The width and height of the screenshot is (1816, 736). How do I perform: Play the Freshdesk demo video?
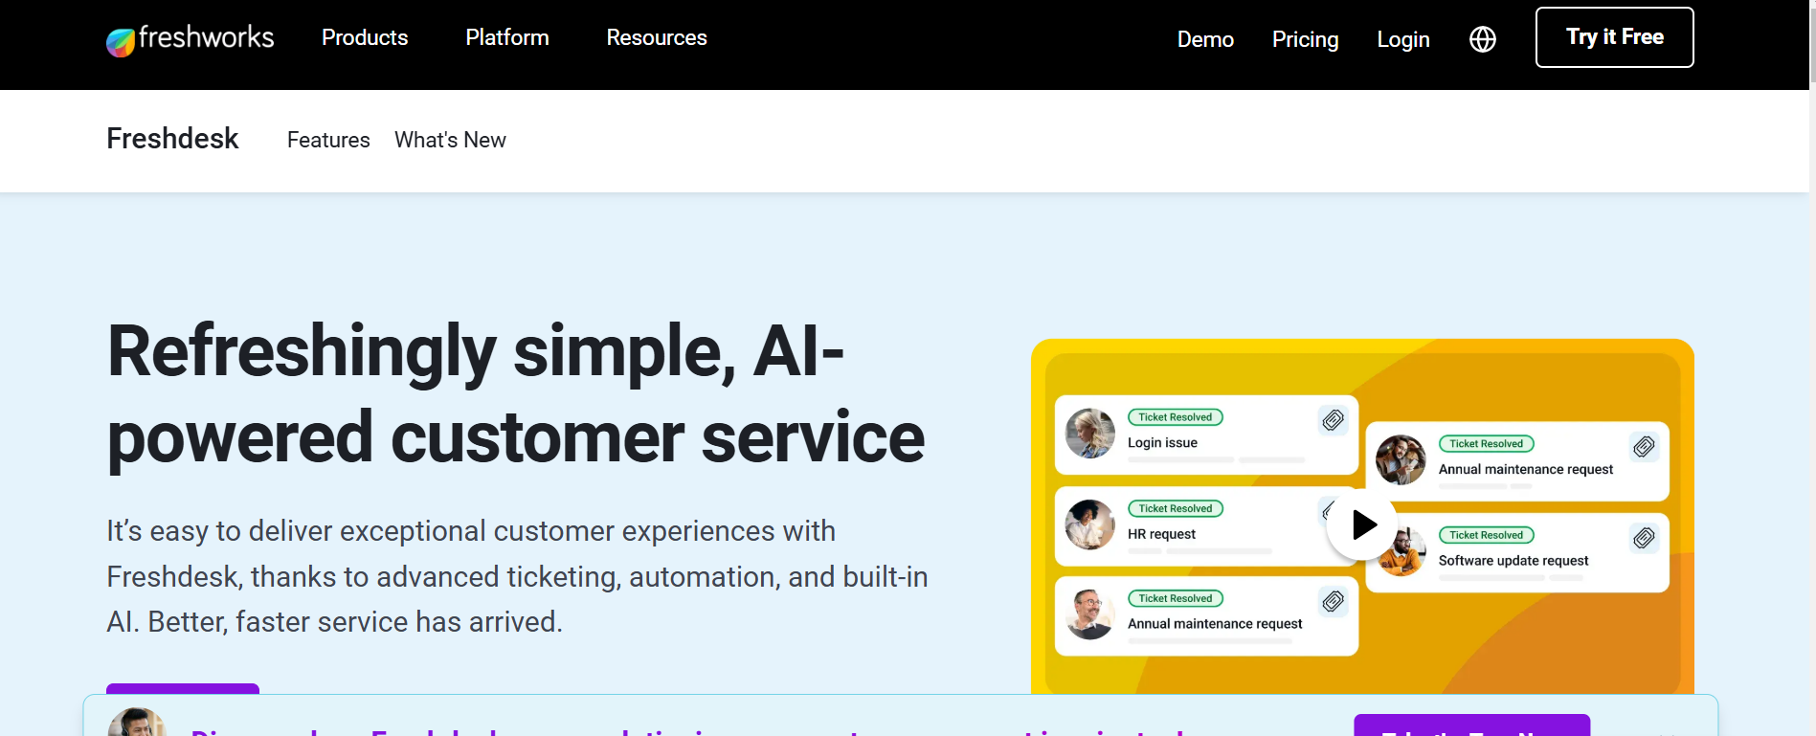click(x=1362, y=524)
